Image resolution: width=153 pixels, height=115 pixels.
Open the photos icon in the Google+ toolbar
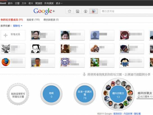pos(77,11)
